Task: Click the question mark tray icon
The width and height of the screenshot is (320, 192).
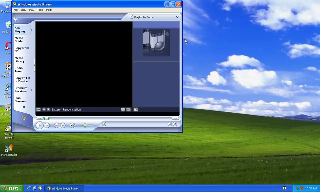Action: (284, 188)
